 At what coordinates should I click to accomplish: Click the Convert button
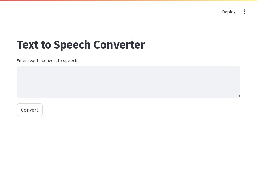(x=30, y=110)
